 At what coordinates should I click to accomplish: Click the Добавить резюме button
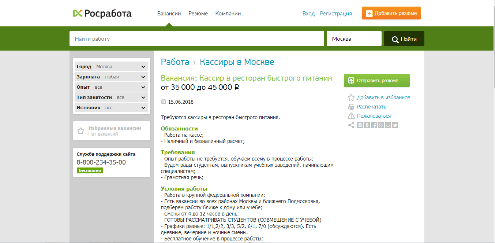click(x=391, y=13)
